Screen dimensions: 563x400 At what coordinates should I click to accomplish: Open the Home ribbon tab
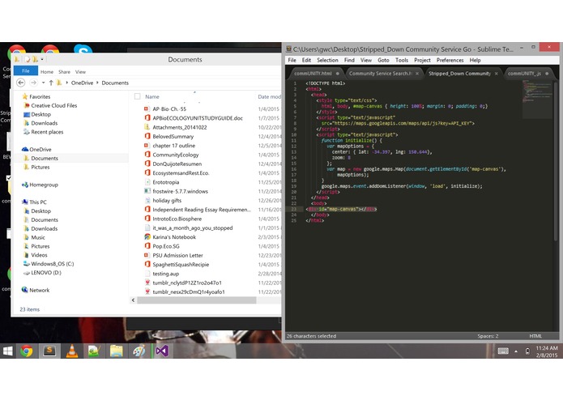pos(47,72)
